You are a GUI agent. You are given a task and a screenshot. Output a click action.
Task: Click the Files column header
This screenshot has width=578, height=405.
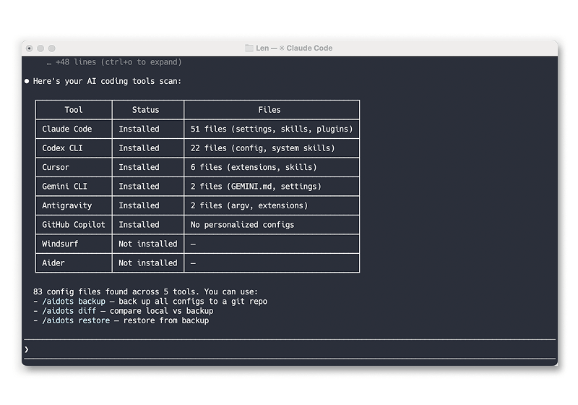[x=269, y=110]
